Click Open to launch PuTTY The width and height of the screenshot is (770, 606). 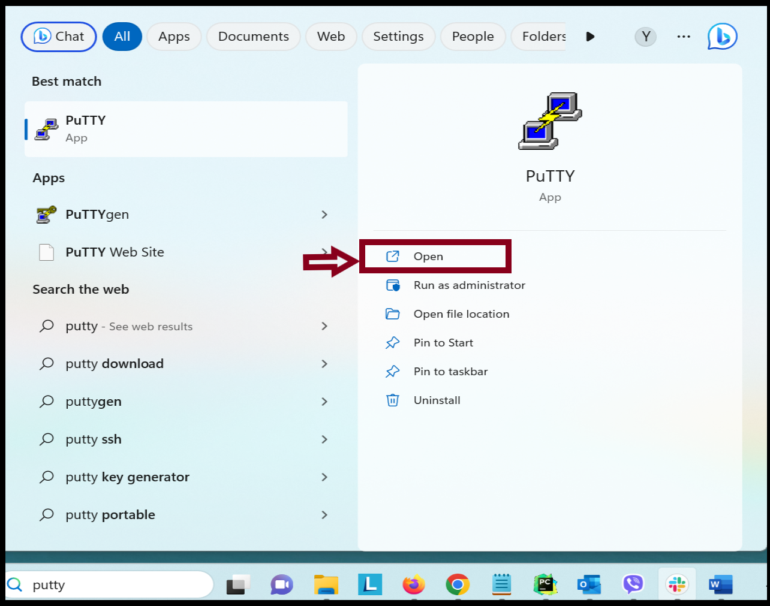point(435,257)
